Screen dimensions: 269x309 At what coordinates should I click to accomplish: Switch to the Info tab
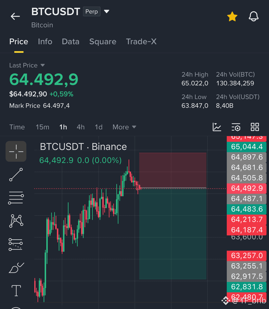pyautogui.click(x=45, y=42)
